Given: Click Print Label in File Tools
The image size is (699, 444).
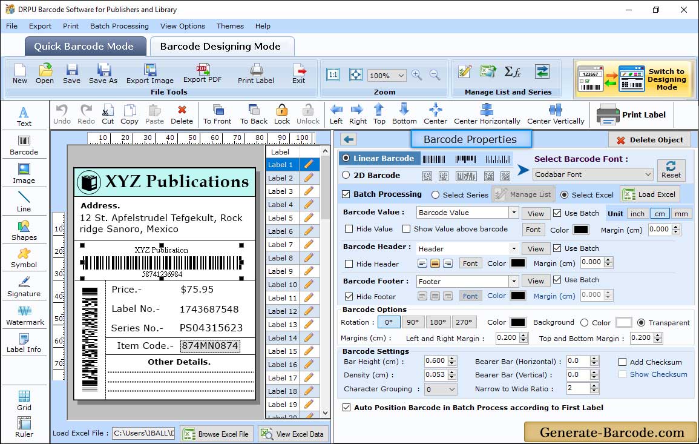Looking at the screenshot, I should [x=256, y=74].
